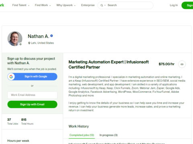Open the Find Talent menu

(x=21, y=5)
